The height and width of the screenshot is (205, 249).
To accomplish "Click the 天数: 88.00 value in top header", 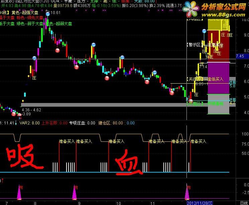I will (x=144, y=1).
